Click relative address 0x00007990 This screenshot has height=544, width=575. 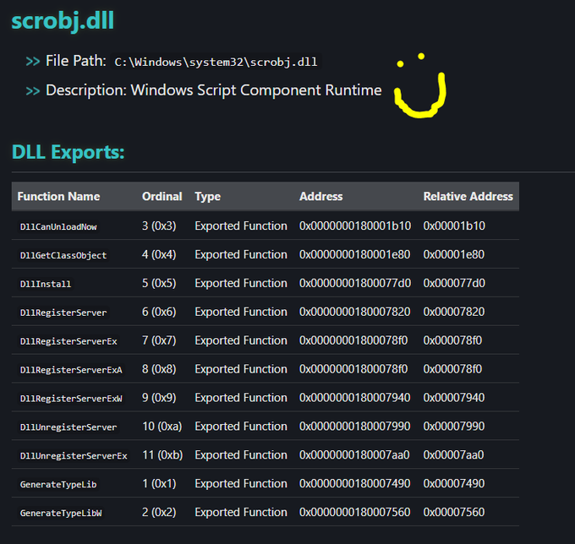(454, 426)
